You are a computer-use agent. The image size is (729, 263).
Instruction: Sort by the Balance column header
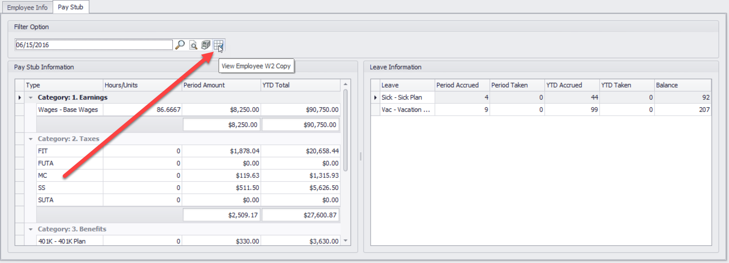coord(682,85)
